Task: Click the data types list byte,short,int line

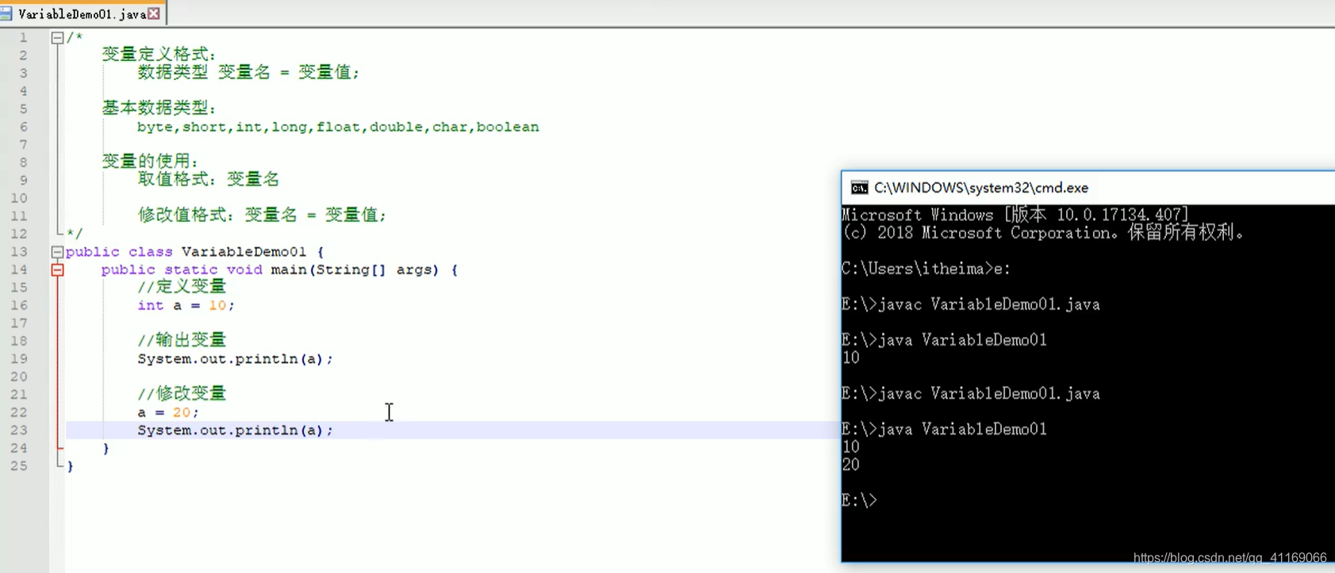Action: (338, 127)
